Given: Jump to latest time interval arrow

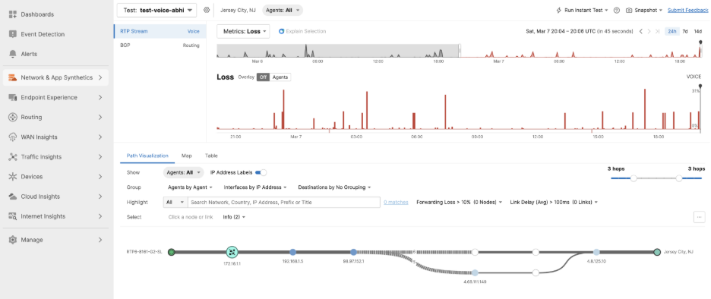Looking at the screenshot, I should click(657, 31).
